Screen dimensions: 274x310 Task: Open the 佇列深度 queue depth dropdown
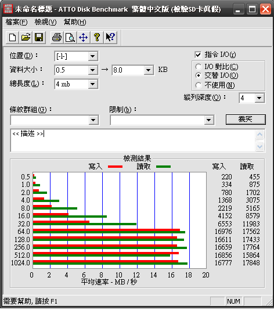pyautogui.click(x=259, y=98)
